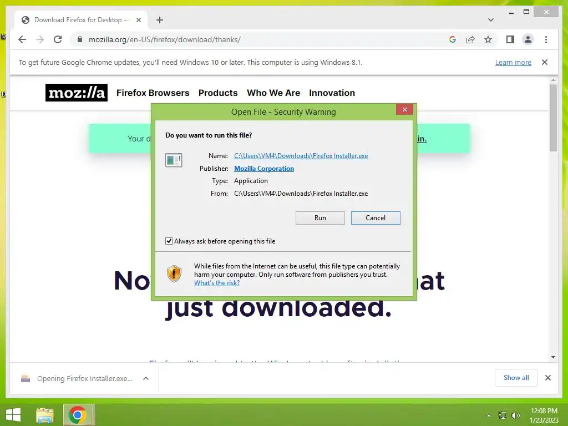Open the Firefox Browsers menu

pyautogui.click(x=153, y=93)
